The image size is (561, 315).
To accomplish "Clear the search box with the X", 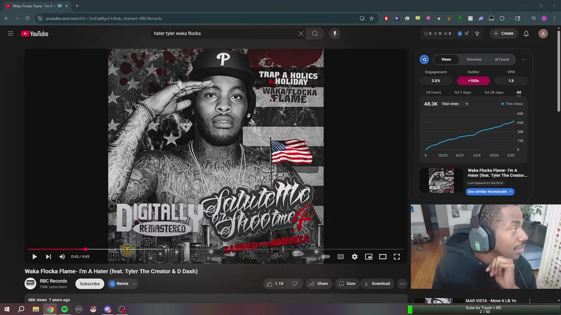I will click(301, 34).
